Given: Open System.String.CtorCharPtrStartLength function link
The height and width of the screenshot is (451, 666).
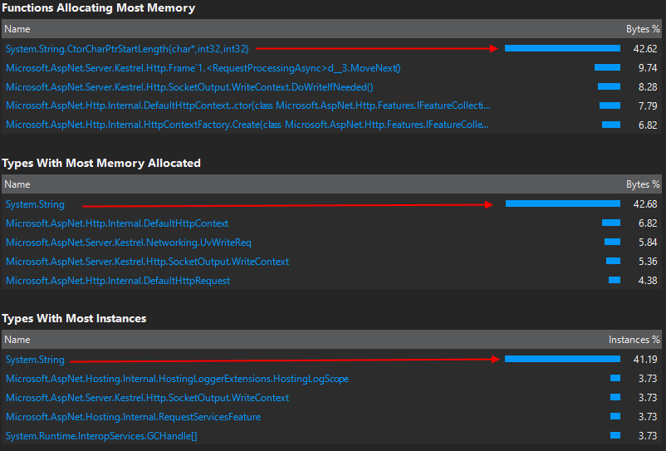Looking at the screenshot, I should 127,49.
